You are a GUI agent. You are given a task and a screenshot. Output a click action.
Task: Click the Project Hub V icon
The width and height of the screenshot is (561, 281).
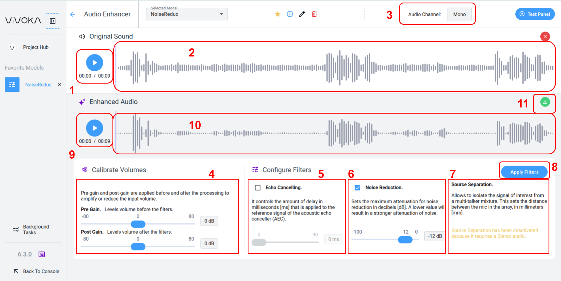coord(12,47)
